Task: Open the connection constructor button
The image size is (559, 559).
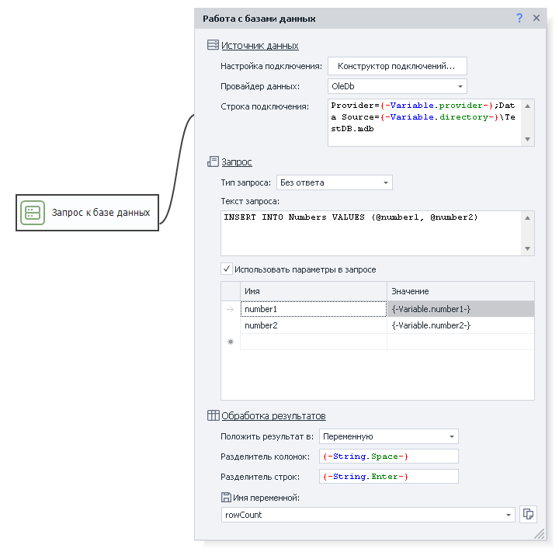Action: (x=397, y=66)
